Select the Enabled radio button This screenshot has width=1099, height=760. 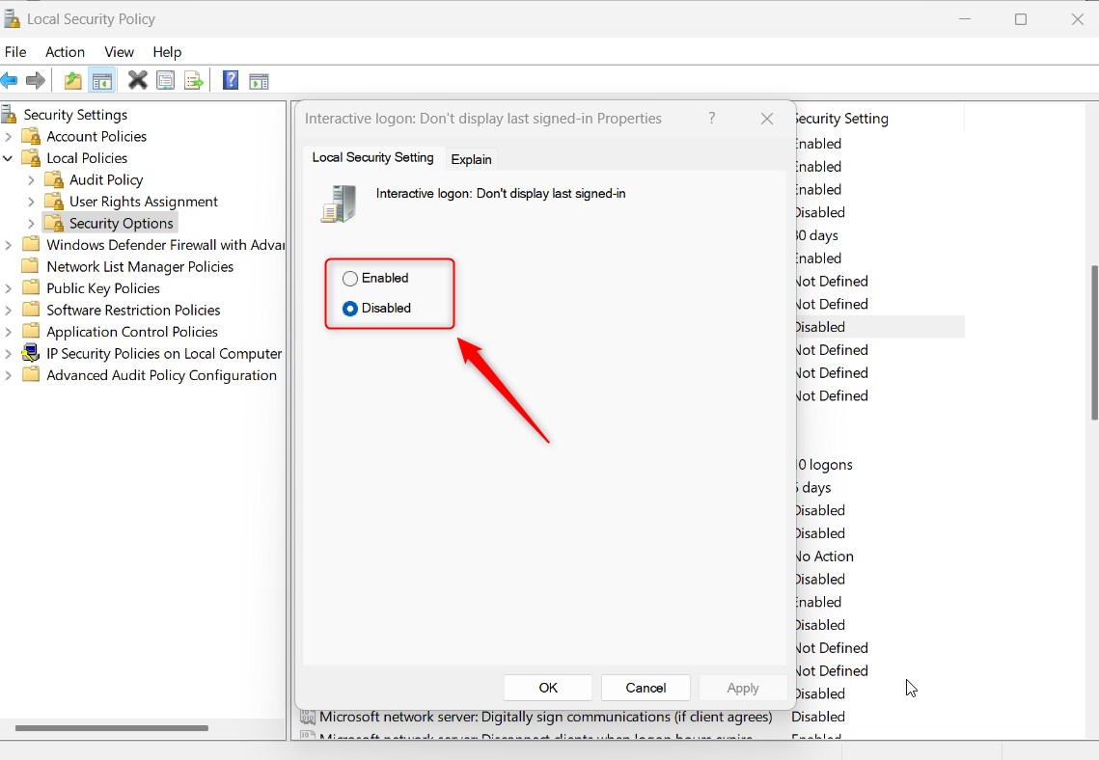[350, 279]
